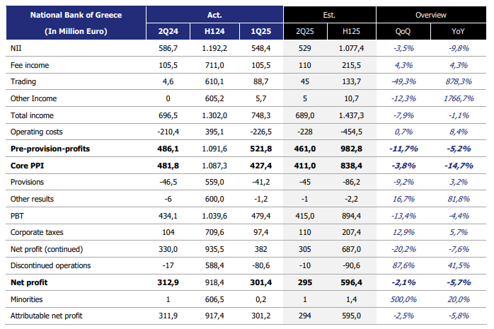Select the Other Income H124 value 605,2
Image resolution: width=494 pixels, height=329 pixels.
tap(214, 98)
